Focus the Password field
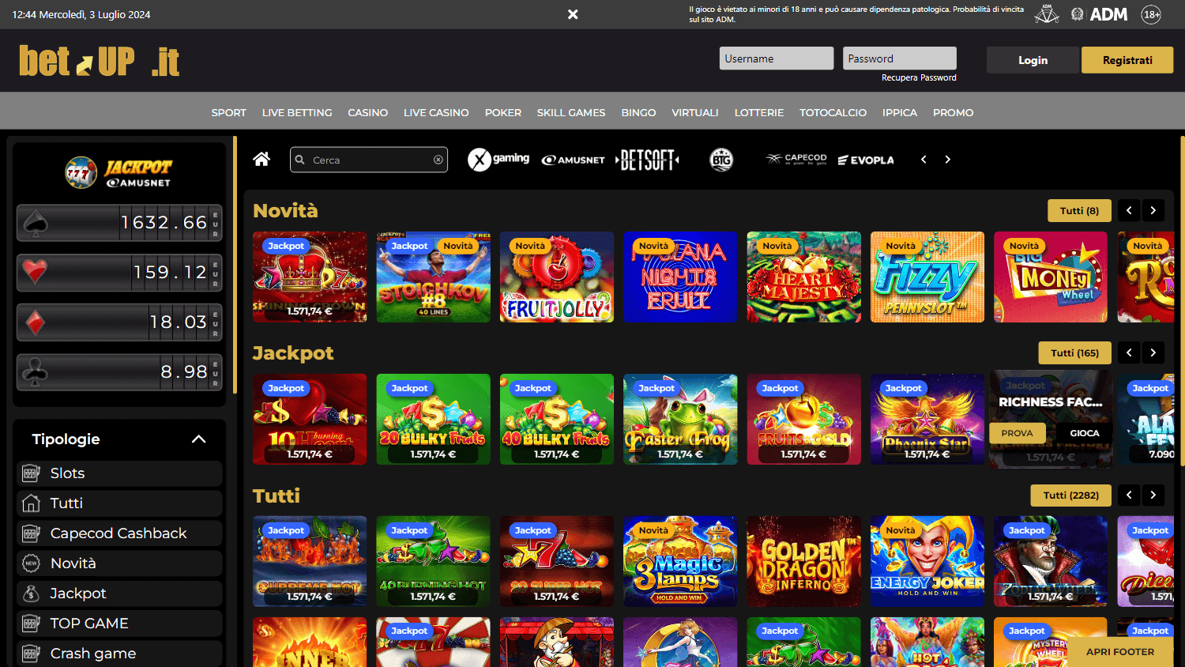 point(900,58)
